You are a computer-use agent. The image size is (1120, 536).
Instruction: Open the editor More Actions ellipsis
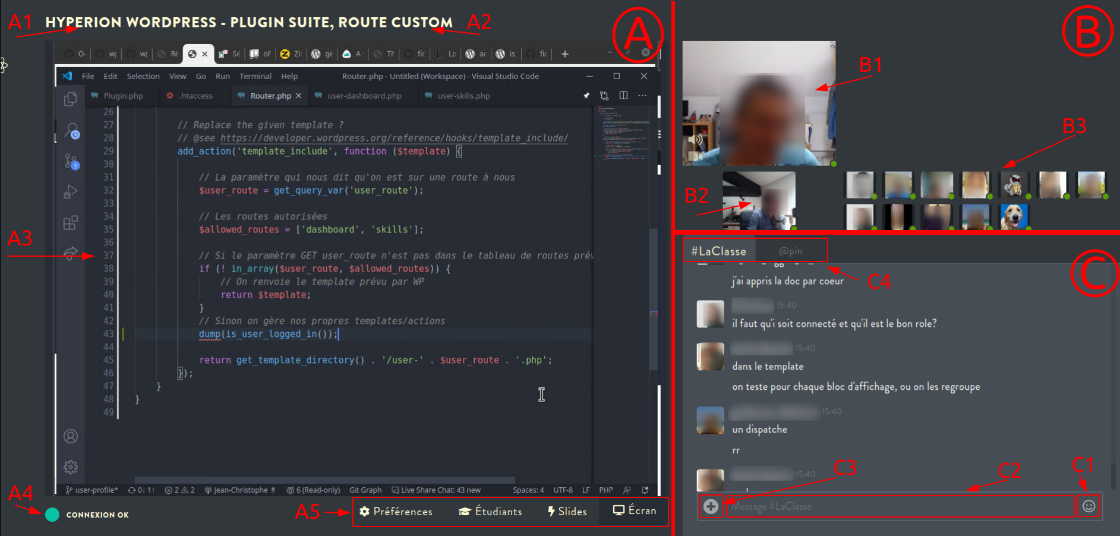(x=642, y=96)
